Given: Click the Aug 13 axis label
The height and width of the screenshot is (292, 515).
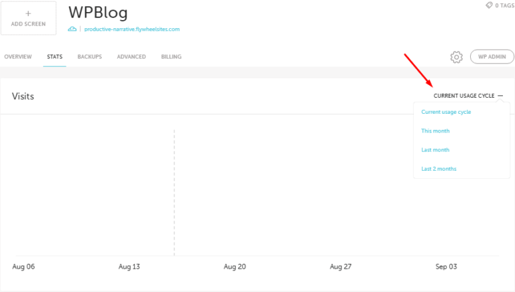Looking at the screenshot, I should coord(129,267).
